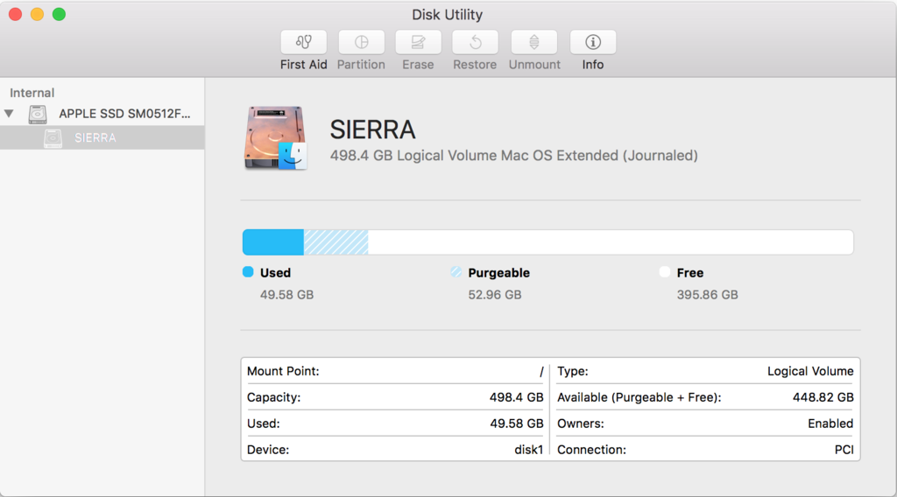Click the APPLE SSD drive icon in sidebar
This screenshot has height=497, width=897.
(38, 114)
